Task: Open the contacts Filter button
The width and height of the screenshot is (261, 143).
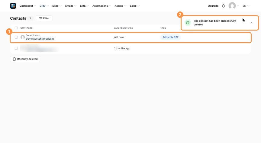Action: tap(44, 18)
